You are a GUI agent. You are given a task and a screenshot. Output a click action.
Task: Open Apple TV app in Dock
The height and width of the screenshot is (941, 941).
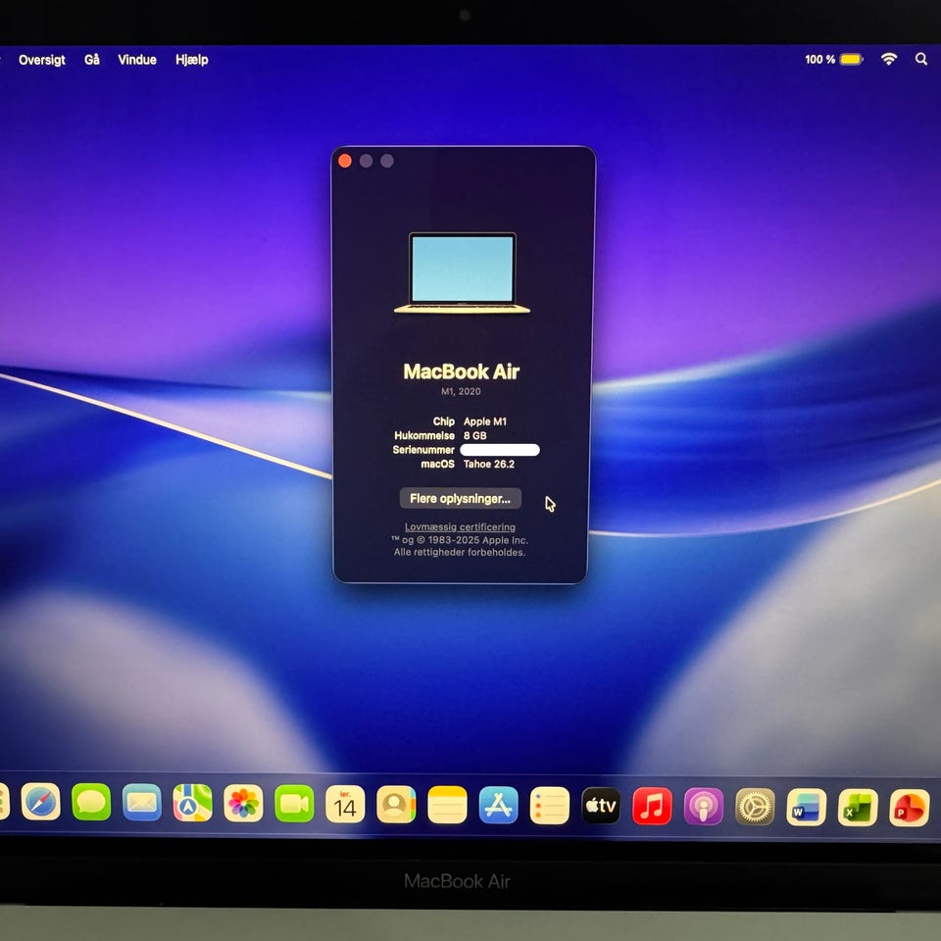point(601,806)
